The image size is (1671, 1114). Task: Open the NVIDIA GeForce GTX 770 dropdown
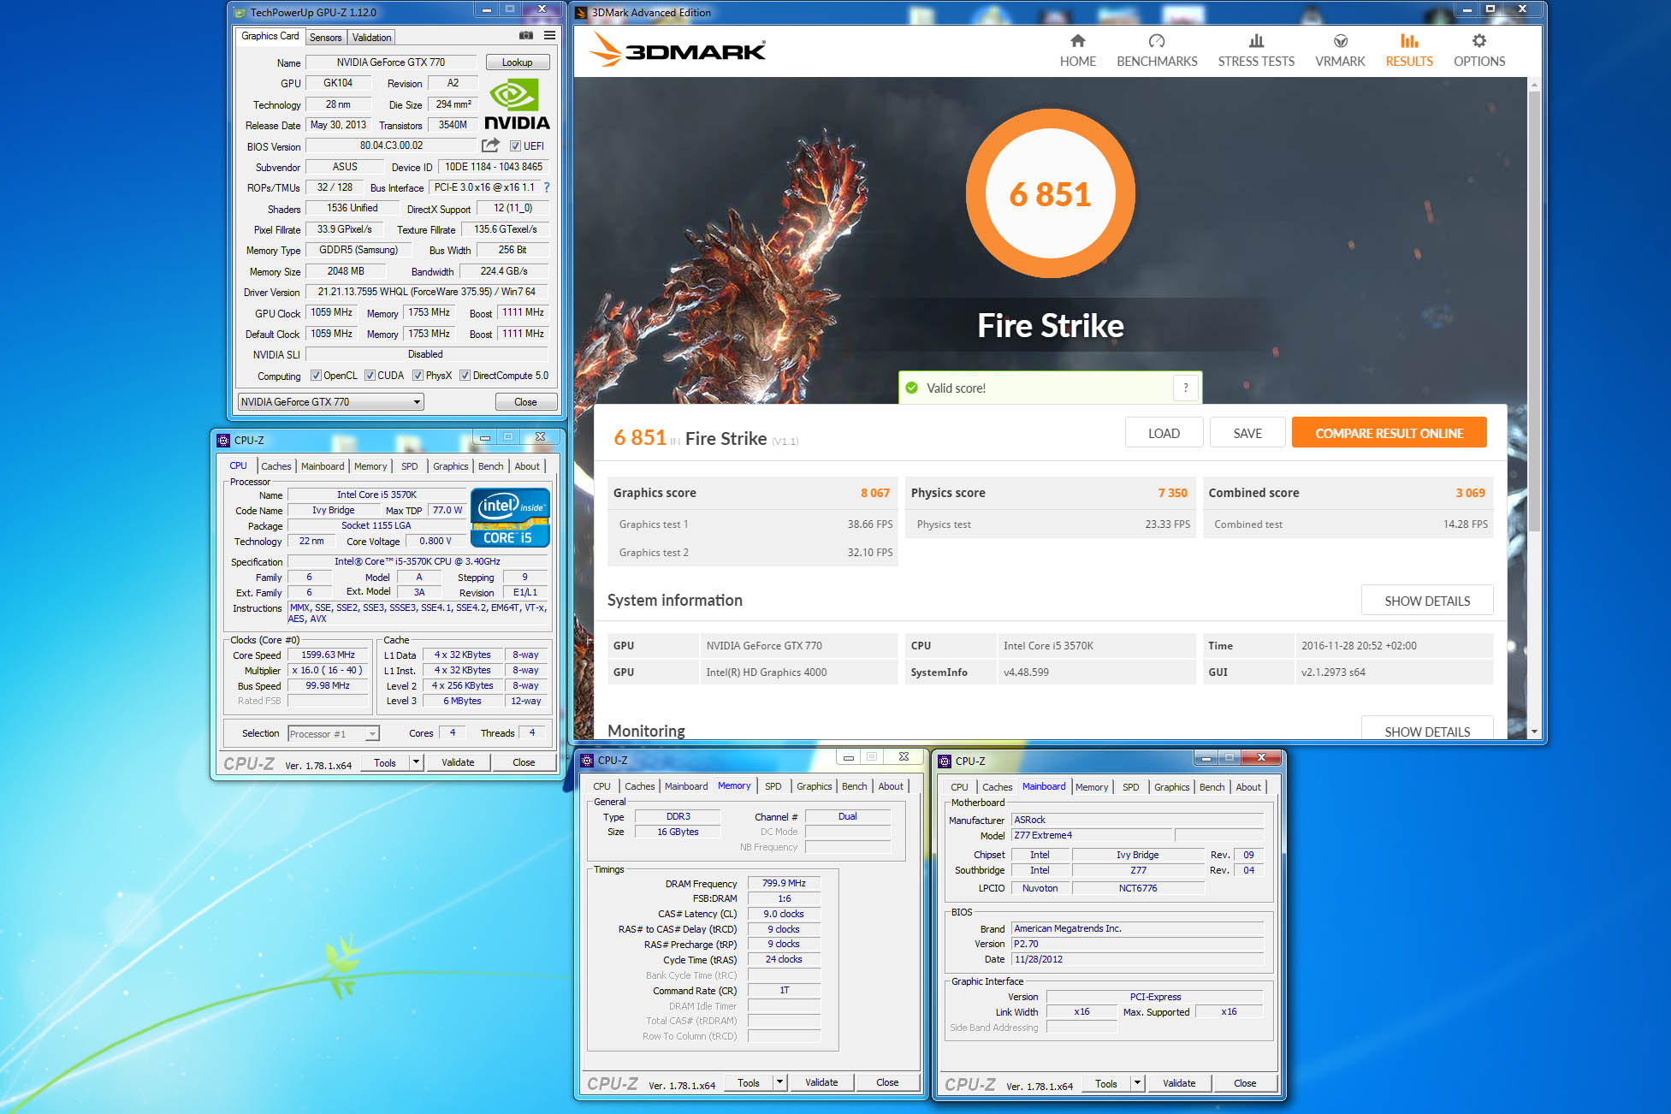point(331,402)
